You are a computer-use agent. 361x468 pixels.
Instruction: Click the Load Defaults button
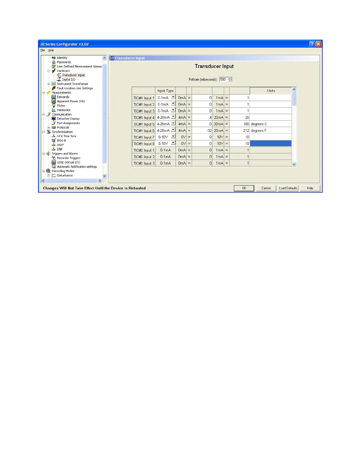[288, 188]
